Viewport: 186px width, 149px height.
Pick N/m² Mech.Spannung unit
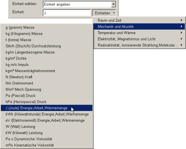pyautogui.click(x=46, y=89)
